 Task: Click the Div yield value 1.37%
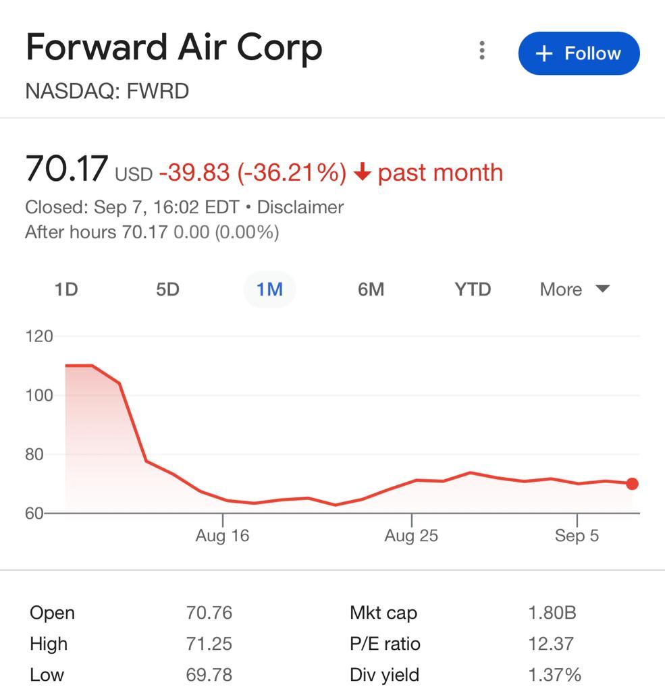(x=554, y=675)
